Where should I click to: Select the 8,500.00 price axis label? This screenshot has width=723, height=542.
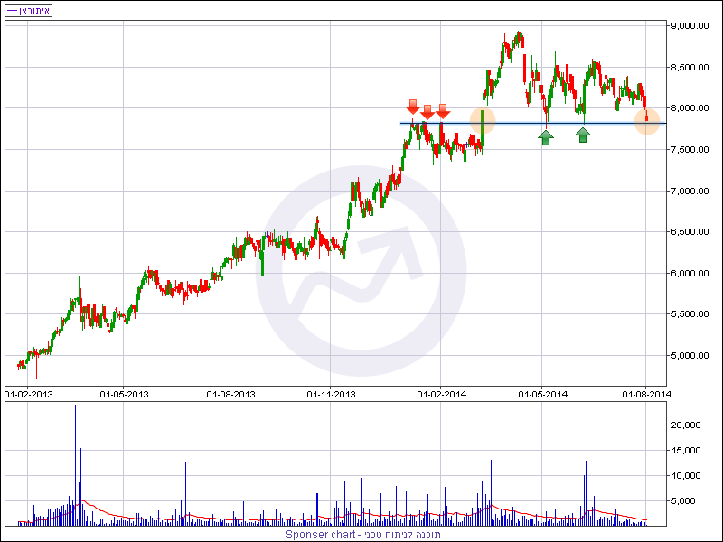(x=690, y=67)
